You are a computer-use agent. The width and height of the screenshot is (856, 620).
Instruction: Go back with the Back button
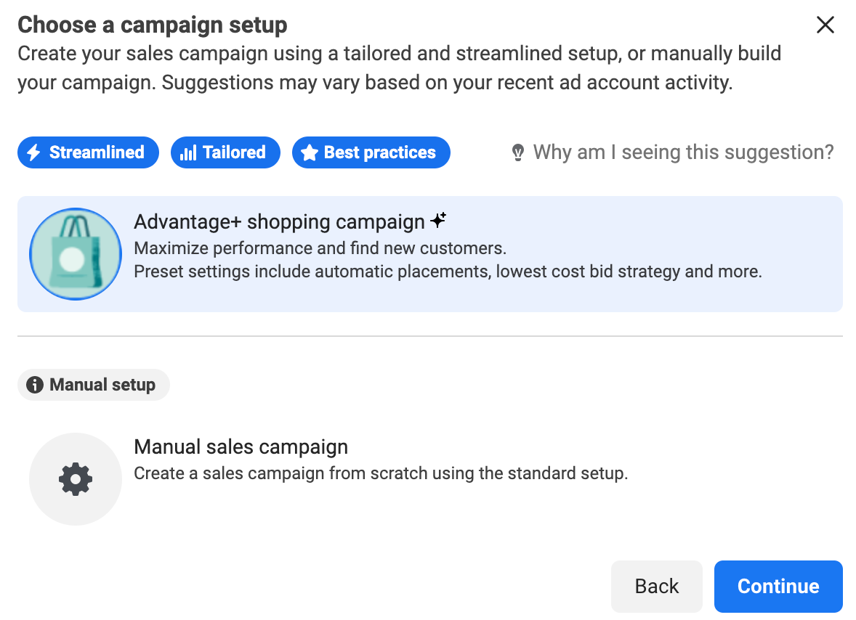[x=656, y=586]
